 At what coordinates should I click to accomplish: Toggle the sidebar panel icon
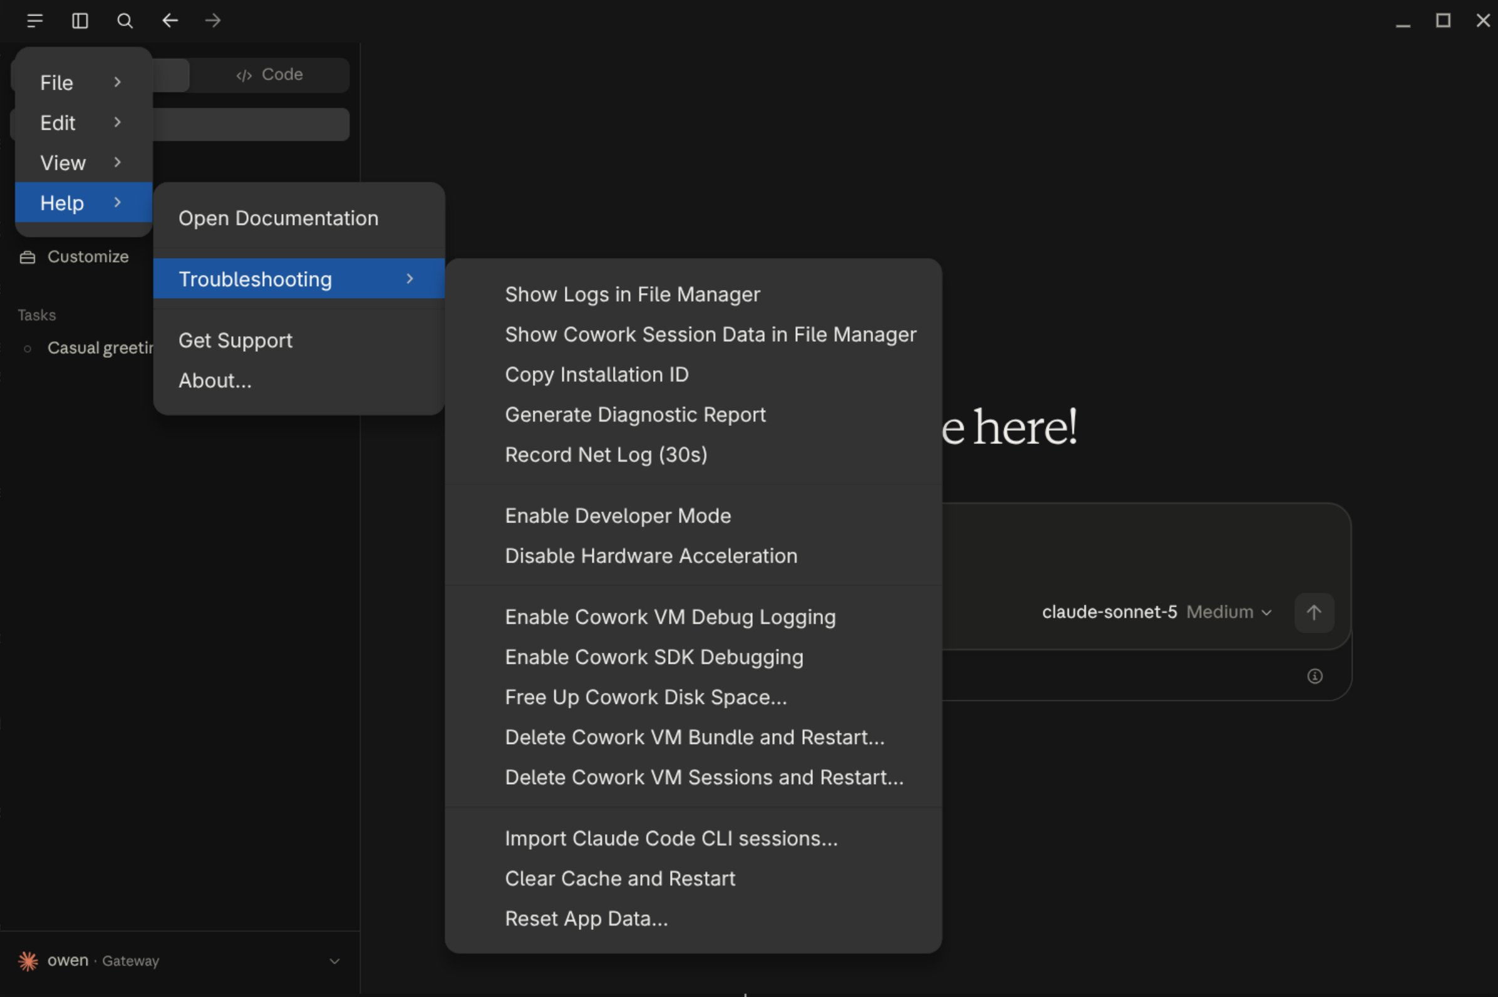pos(80,21)
